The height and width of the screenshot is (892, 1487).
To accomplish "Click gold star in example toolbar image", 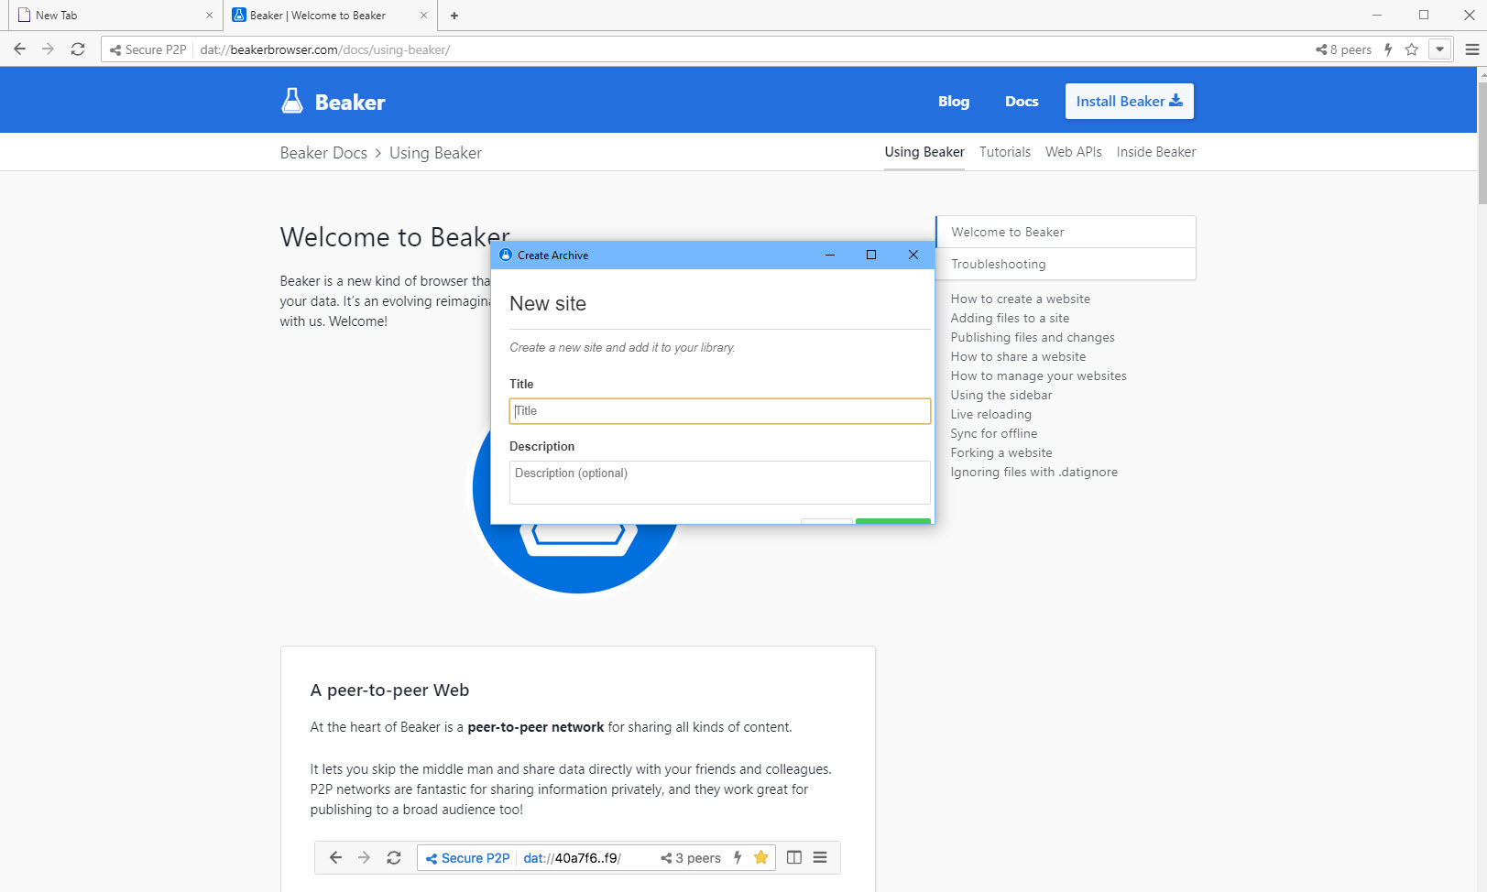I will pos(760,857).
